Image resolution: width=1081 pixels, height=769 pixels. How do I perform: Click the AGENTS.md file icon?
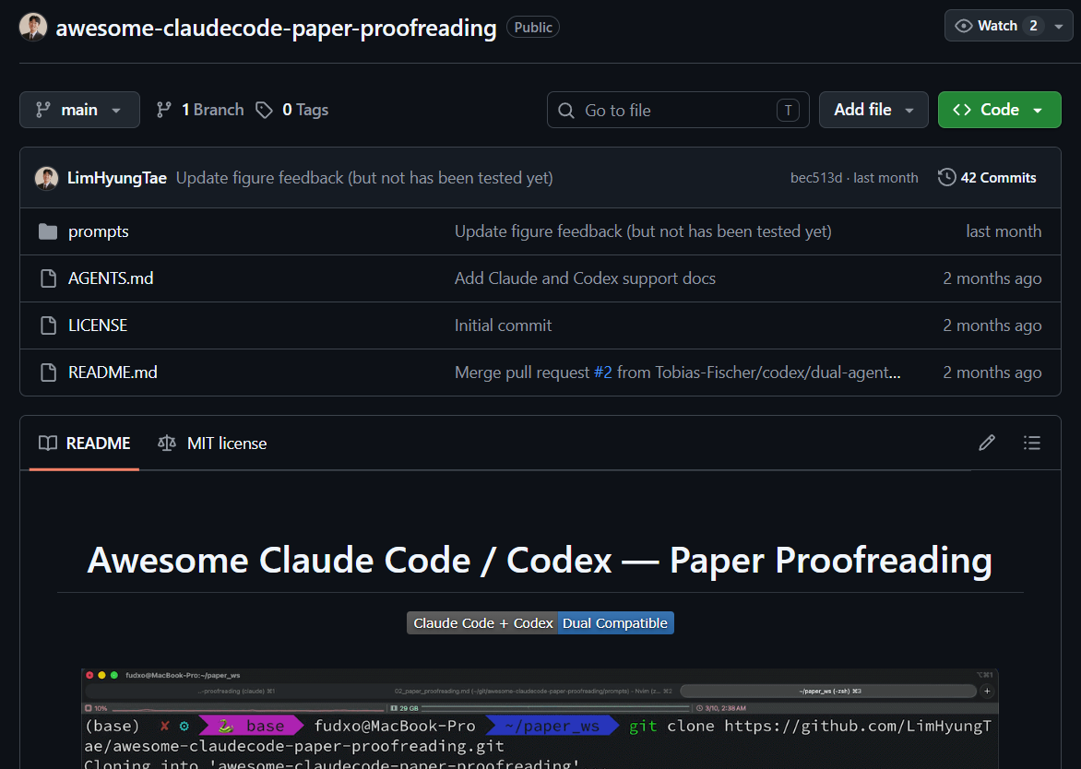[x=48, y=278]
